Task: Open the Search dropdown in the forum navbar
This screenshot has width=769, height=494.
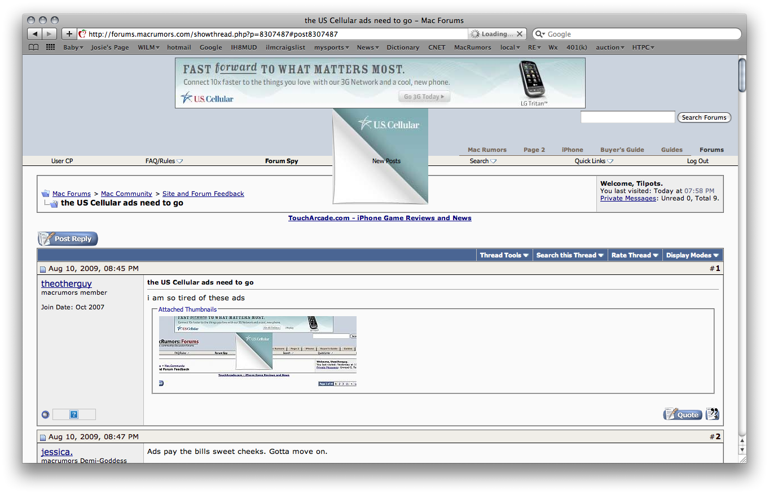Action: click(x=483, y=161)
